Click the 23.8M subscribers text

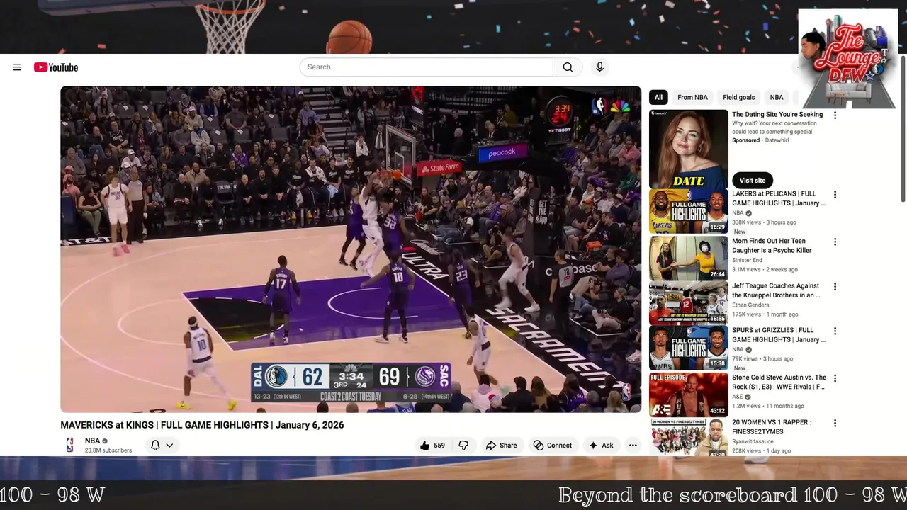[108, 450]
